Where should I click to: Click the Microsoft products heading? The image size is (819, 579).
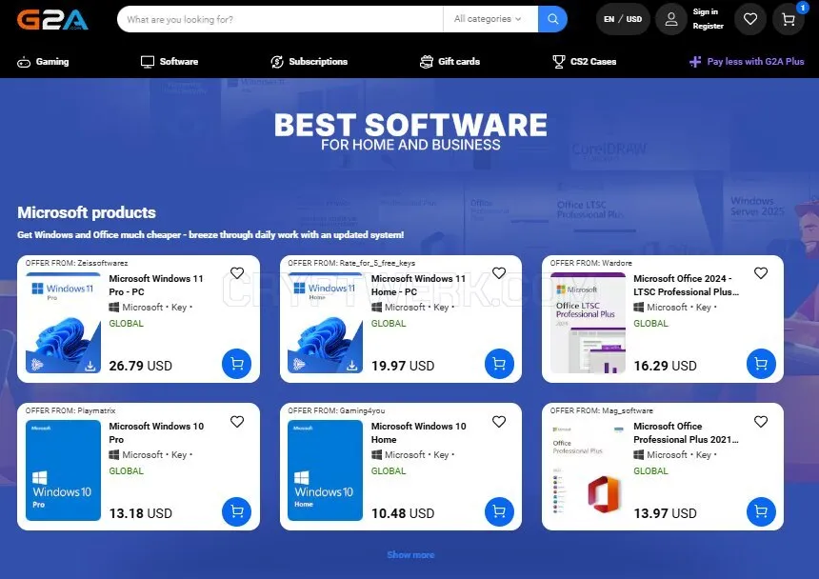[x=87, y=212]
